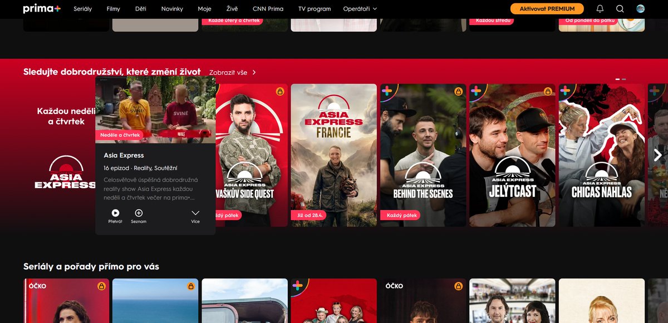Open the user profile avatar
Image resolution: width=668 pixels, height=323 pixels.
(x=640, y=9)
